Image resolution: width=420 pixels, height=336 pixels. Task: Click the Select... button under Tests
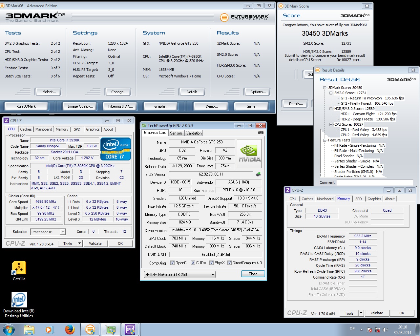point(49,92)
